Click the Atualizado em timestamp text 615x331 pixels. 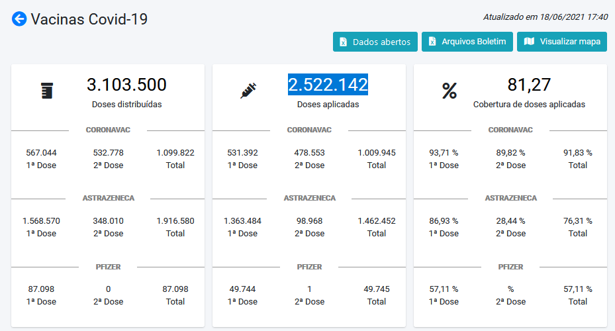(x=545, y=16)
